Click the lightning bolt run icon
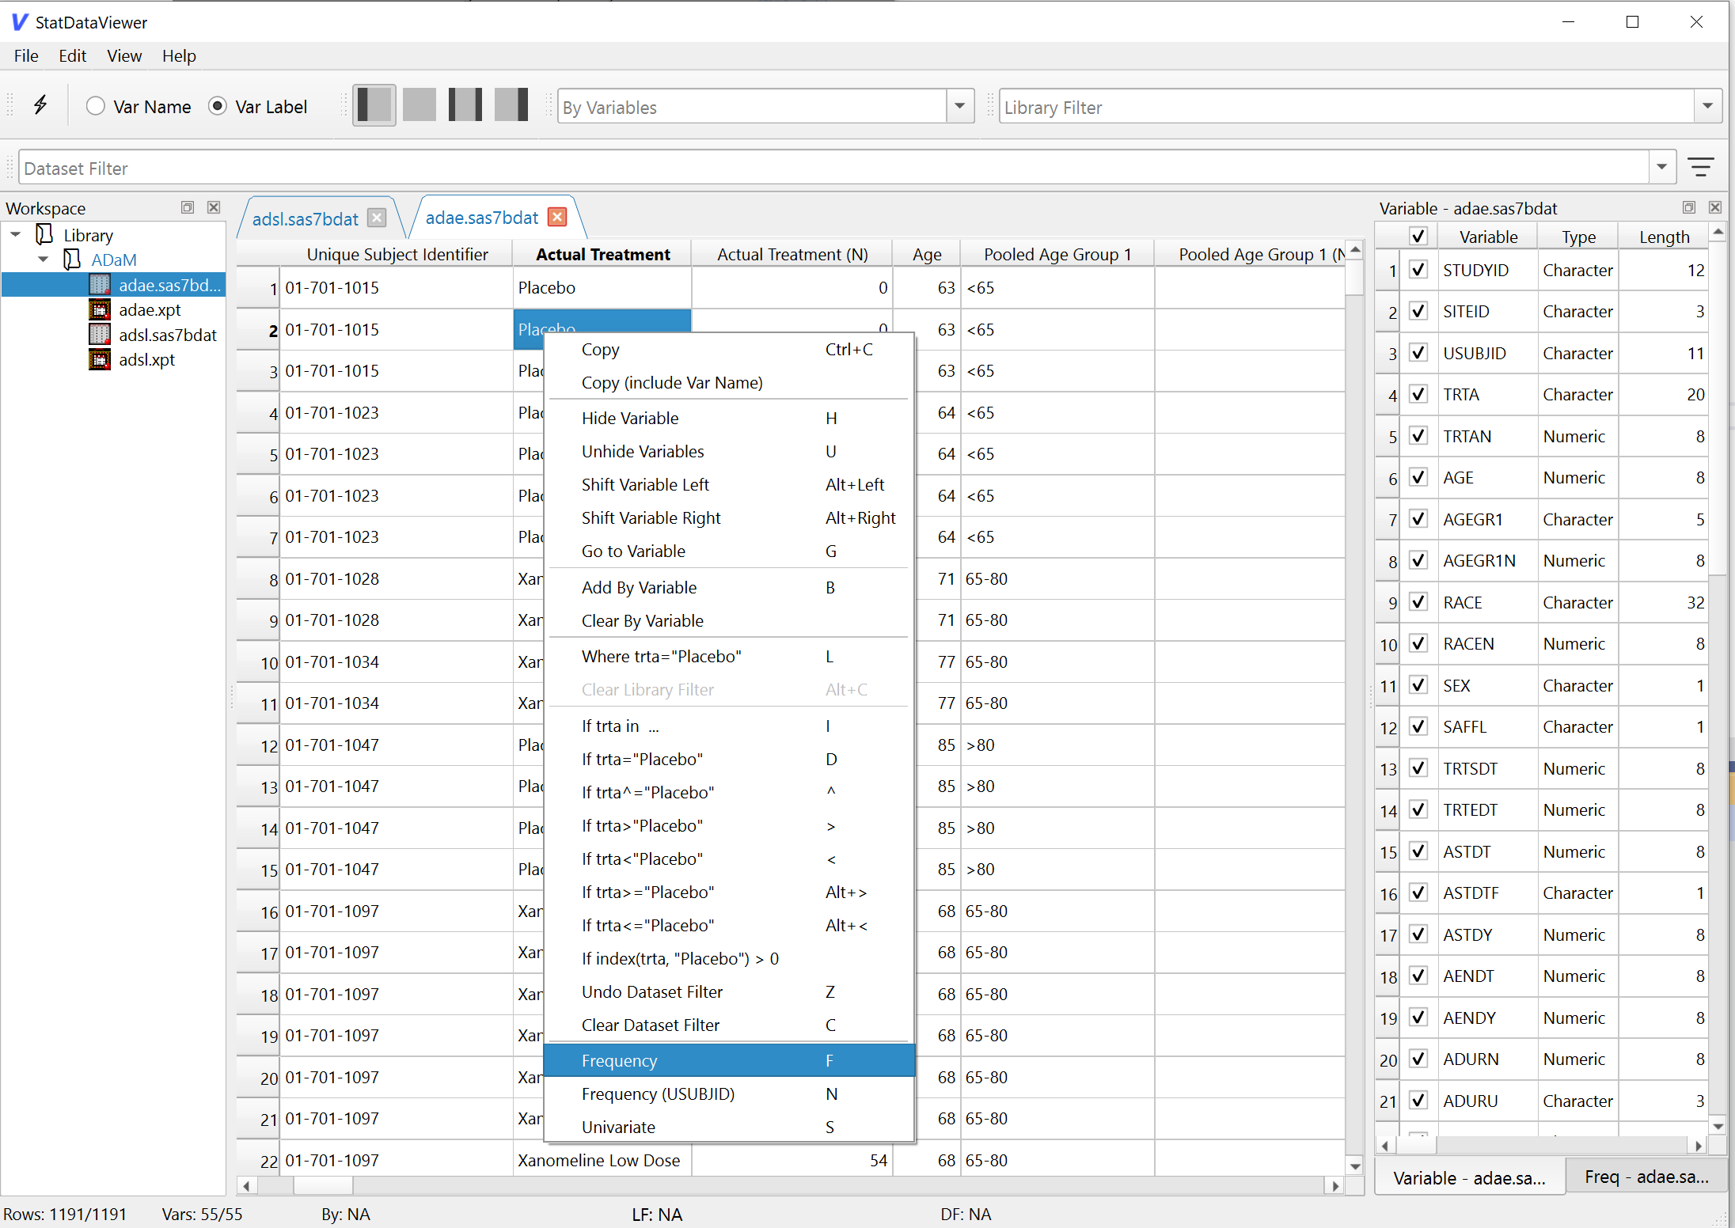The image size is (1735, 1228). 40,105
